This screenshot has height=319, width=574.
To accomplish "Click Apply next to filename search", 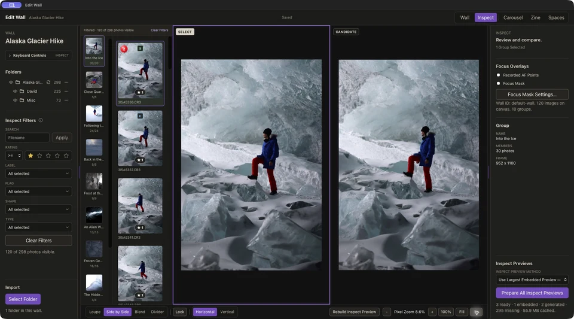I will pyautogui.click(x=62, y=138).
